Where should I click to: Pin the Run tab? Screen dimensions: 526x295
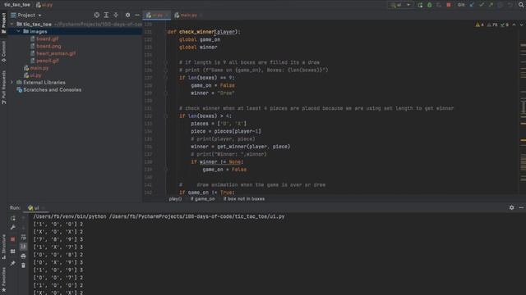click(x=13, y=264)
